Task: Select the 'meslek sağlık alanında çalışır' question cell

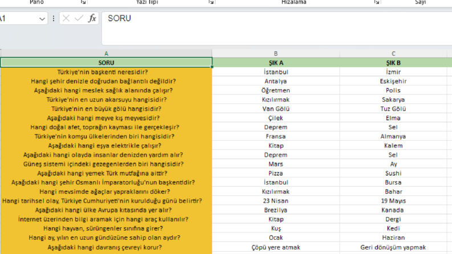Action: click(107, 90)
